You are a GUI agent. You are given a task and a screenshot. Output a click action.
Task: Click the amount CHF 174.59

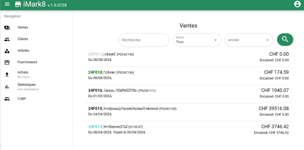(276, 72)
